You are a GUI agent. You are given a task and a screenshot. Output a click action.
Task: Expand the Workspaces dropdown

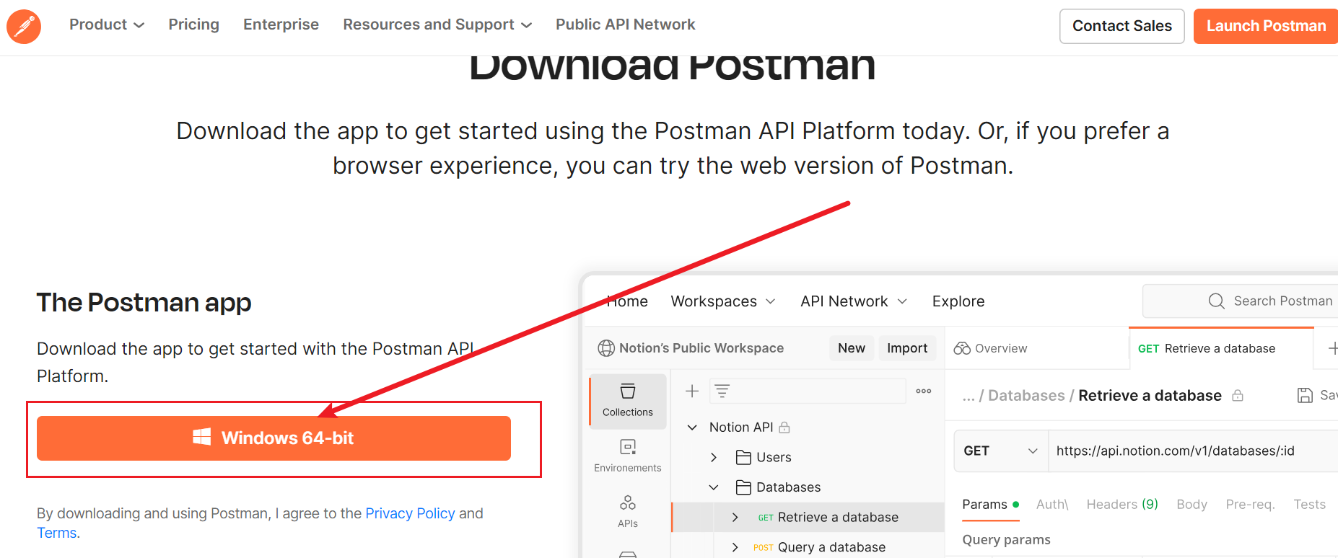pos(722,301)
